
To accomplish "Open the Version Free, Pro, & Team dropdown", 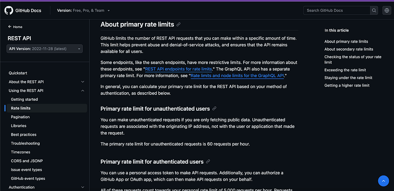I will (x=83, y=10).
